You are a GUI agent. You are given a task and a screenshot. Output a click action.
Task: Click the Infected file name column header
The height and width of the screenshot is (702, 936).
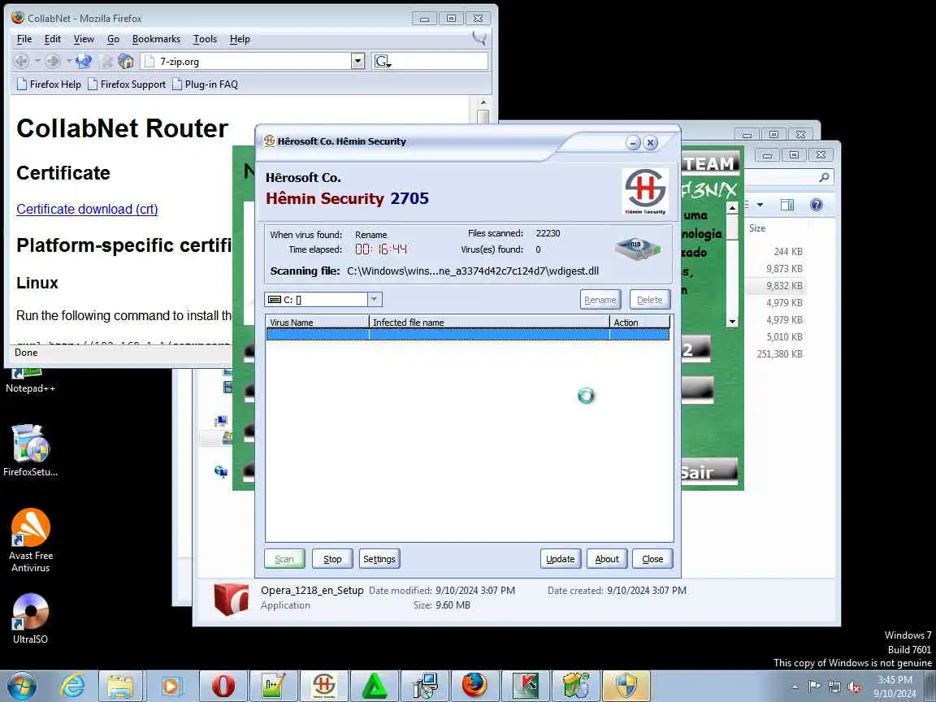(x=489, y=323)
